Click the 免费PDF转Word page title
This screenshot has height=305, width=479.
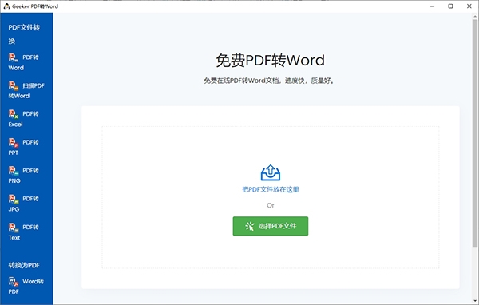tap(271, 60)
